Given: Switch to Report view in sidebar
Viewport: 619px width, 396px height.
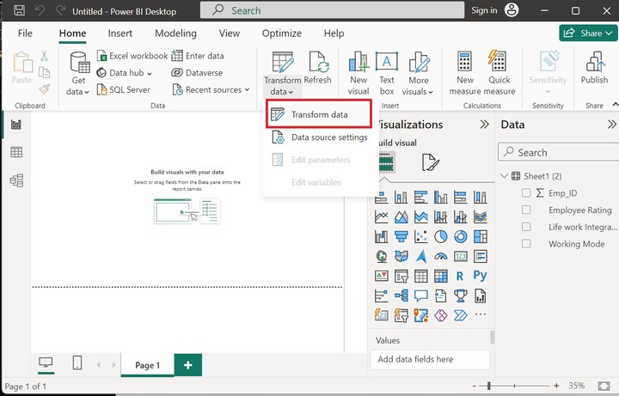Looking at the screenshot, I should pos(16,125).
